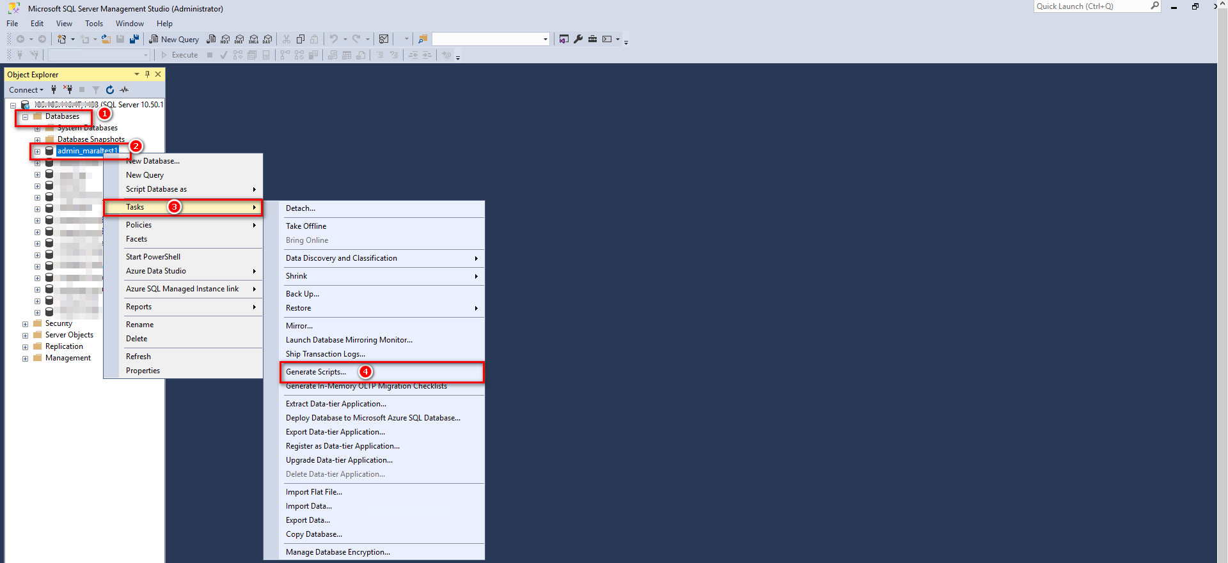Collapse the Databases folder node

tap(25, 117)
